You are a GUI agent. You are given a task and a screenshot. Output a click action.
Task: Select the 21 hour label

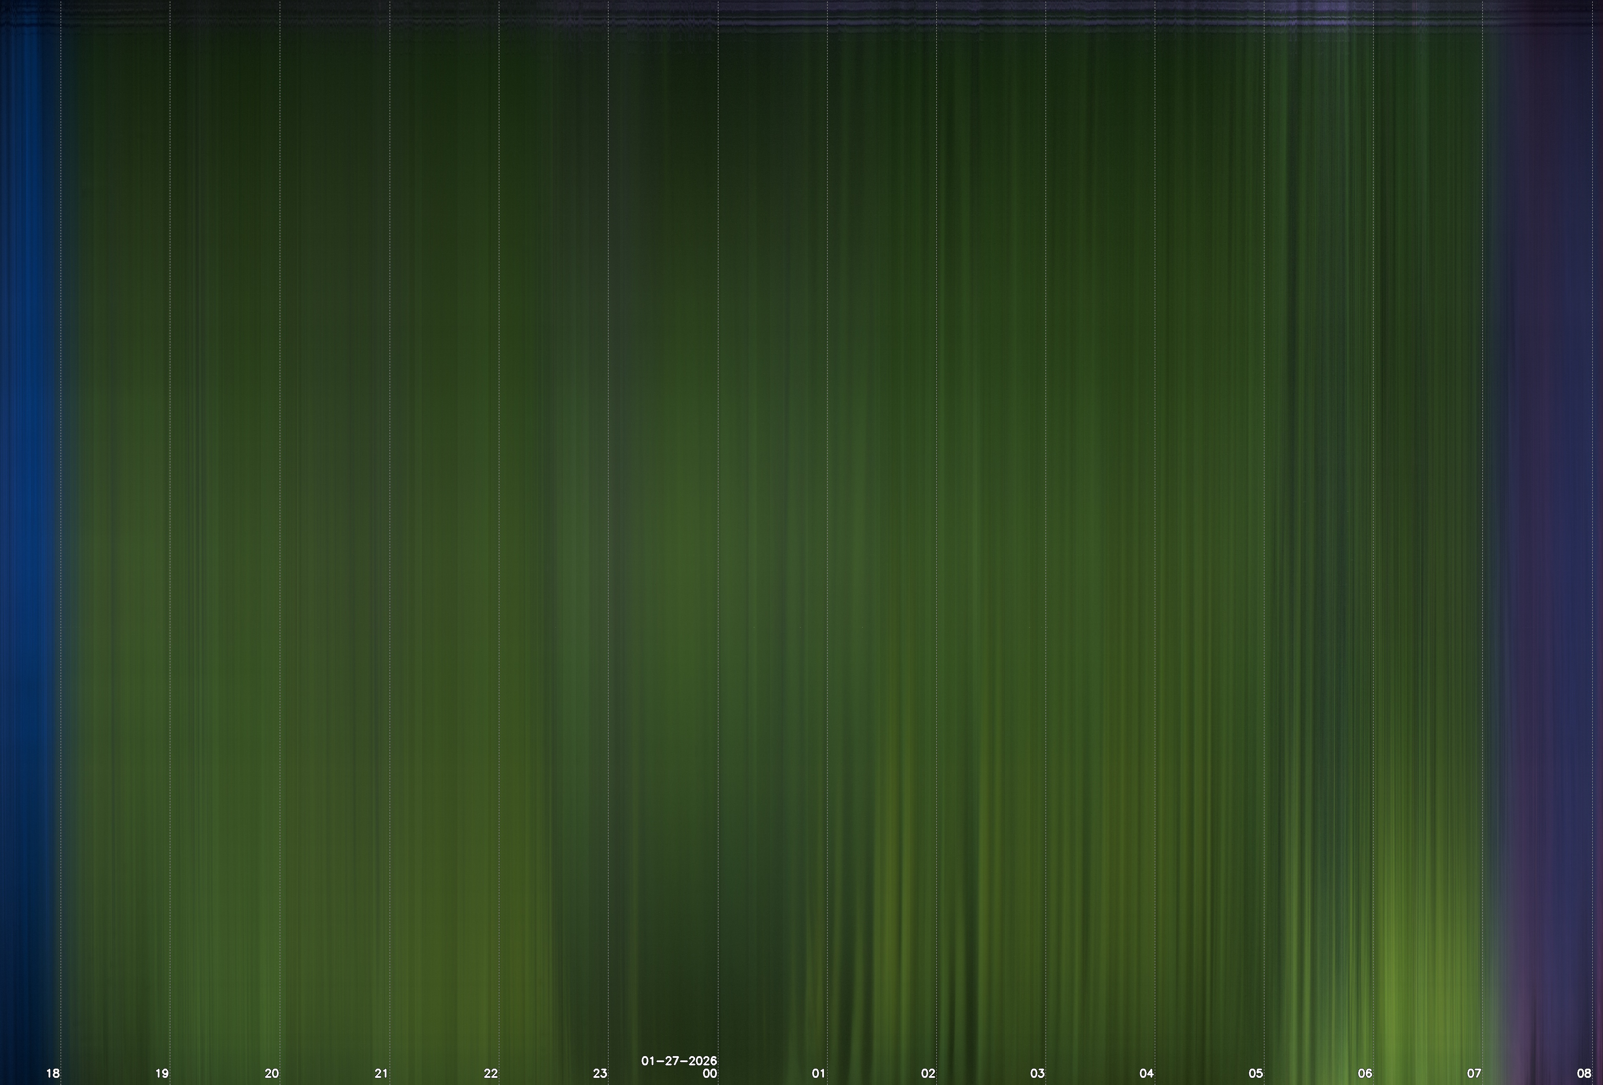tap(381, 1073)
